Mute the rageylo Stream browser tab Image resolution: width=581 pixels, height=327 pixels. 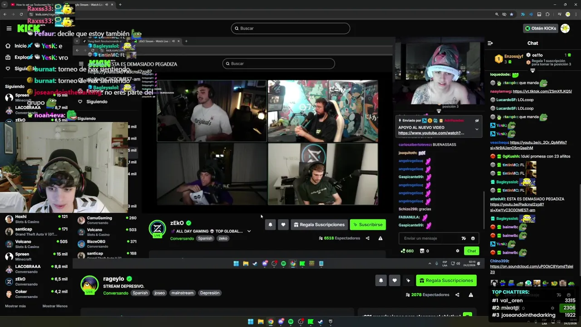click(107, 5)
